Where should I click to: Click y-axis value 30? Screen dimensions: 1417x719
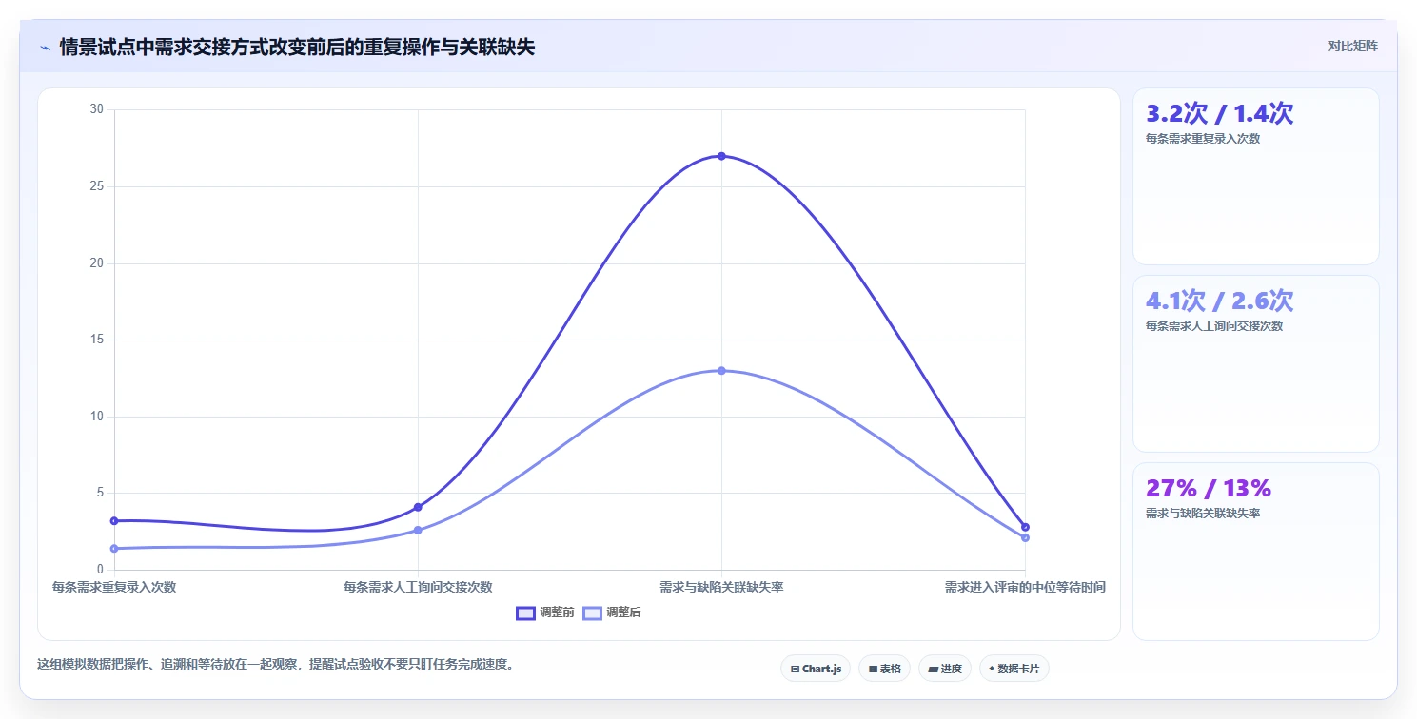[x=96, y=109]
